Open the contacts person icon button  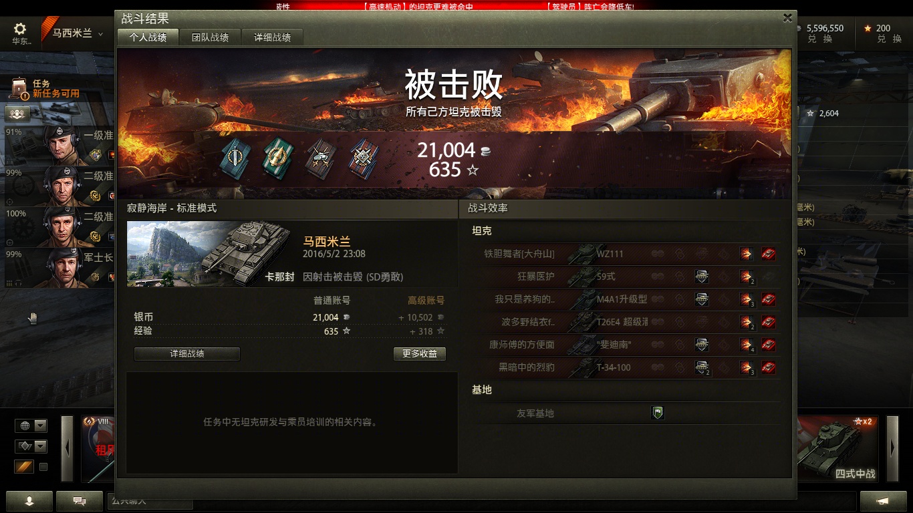coord(29,501)
